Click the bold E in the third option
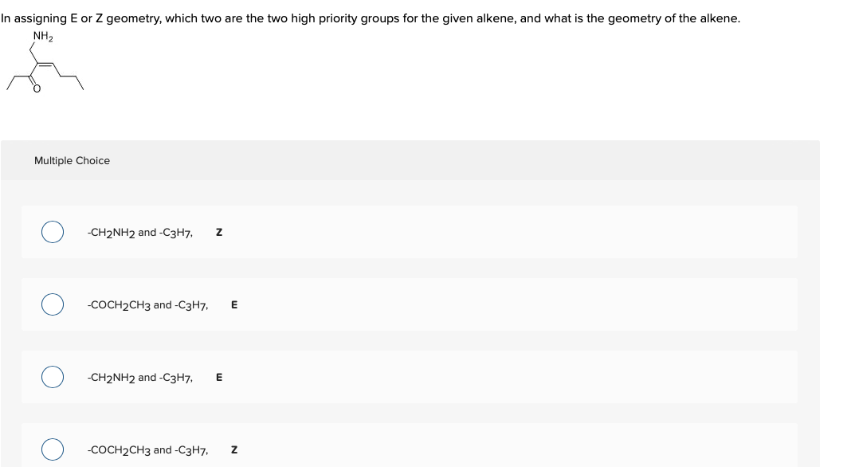This screenshot has height=467, width=851. point(218,377)
